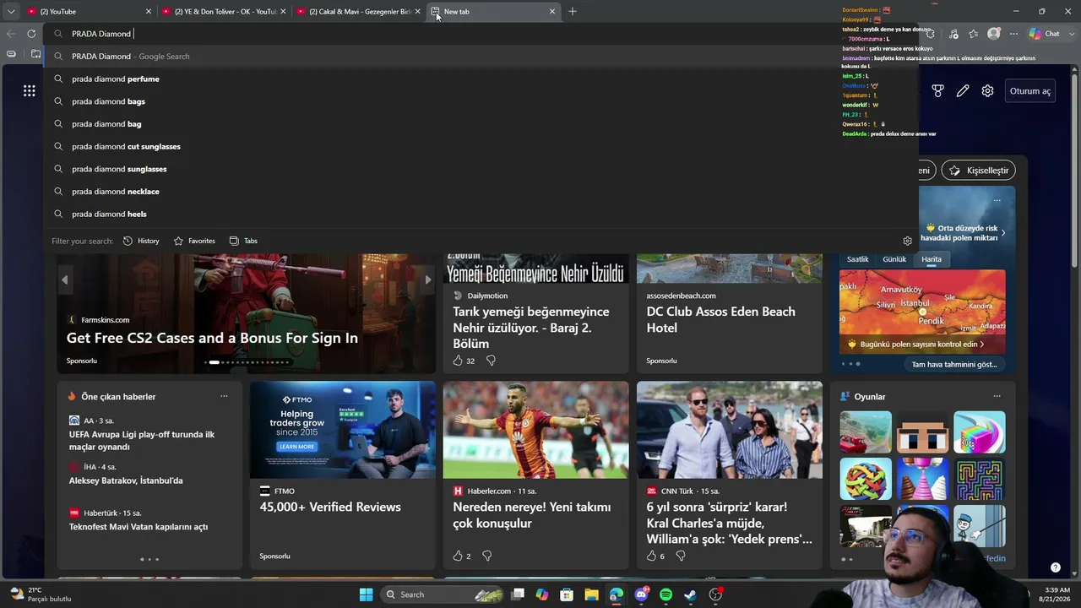
Task: Open DC Club Assos Eden Beach Hotel
Action: (721, 319)
